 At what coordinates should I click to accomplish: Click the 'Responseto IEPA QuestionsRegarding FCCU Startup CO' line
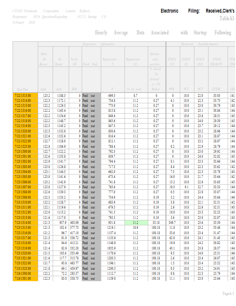click(x=60, y=17)
